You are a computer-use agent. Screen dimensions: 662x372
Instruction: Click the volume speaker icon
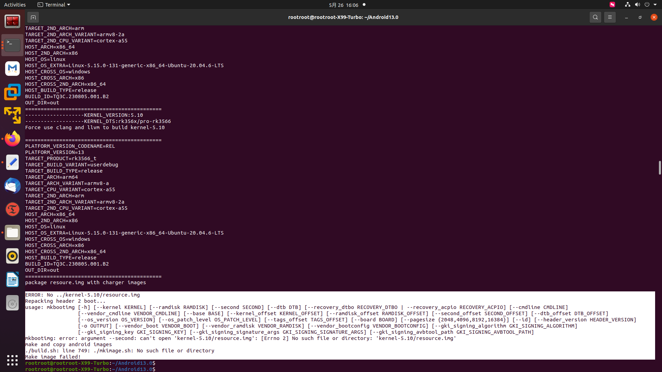pos(637,5)
